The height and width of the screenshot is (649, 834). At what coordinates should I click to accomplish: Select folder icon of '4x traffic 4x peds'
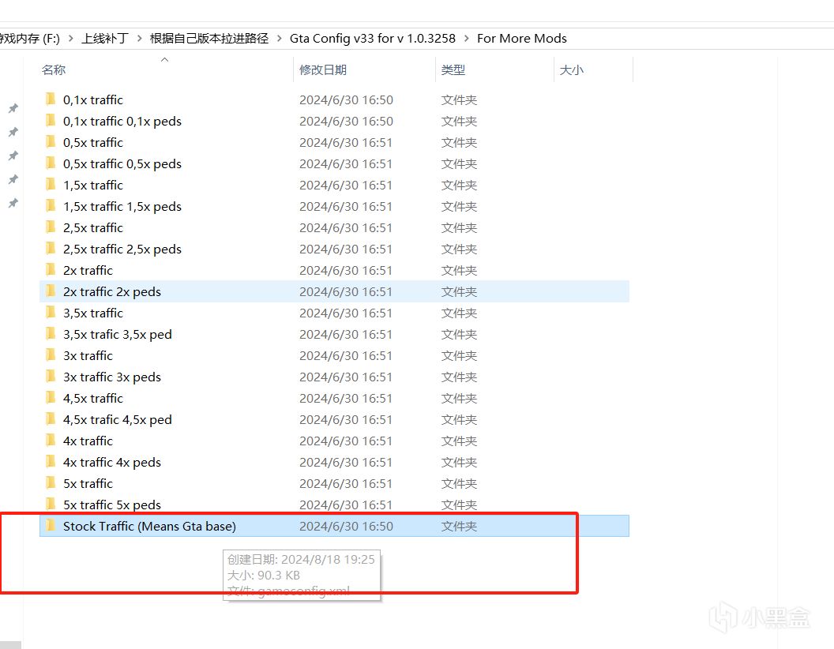point(51,461)
